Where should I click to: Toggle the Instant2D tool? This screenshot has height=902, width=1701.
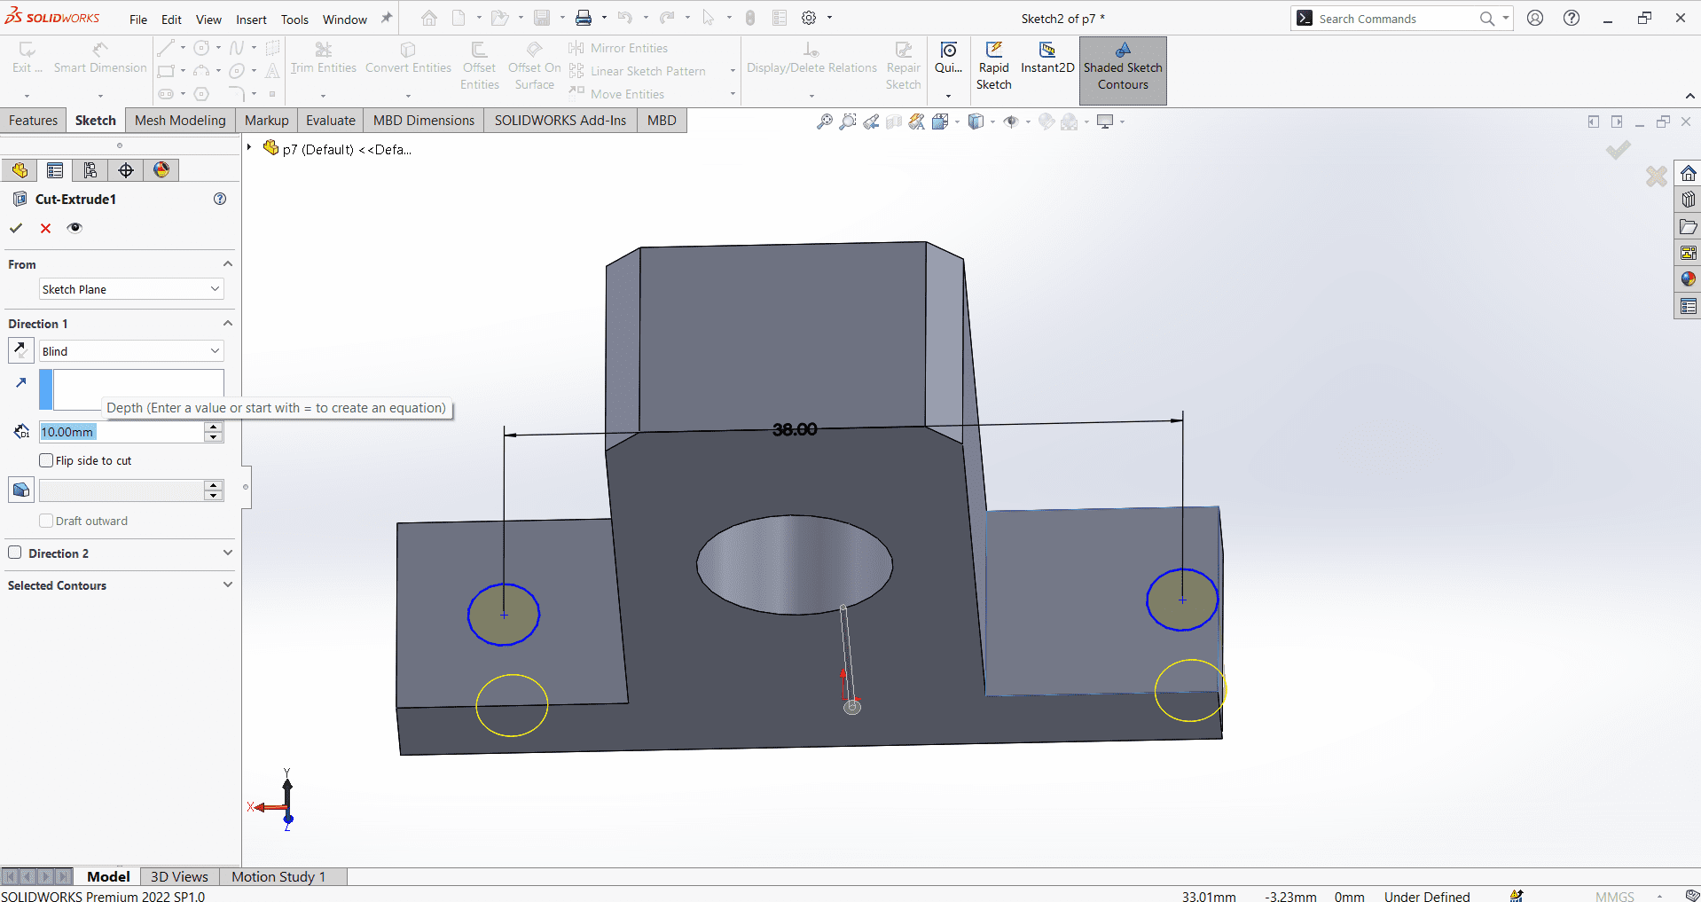click(1047, 59)
